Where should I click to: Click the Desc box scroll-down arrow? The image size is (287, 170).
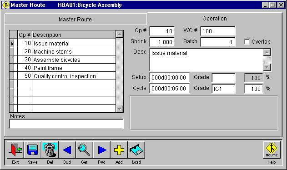tap(267, 67)
